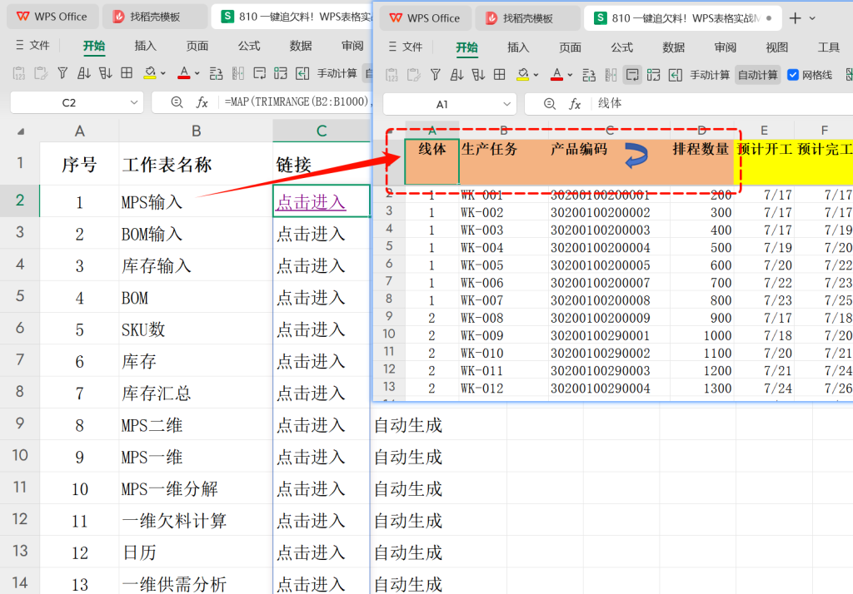Screen dimensions: 853x594
Task: Switch to 数据 tab in right window
Action: (x=673, y=47)
